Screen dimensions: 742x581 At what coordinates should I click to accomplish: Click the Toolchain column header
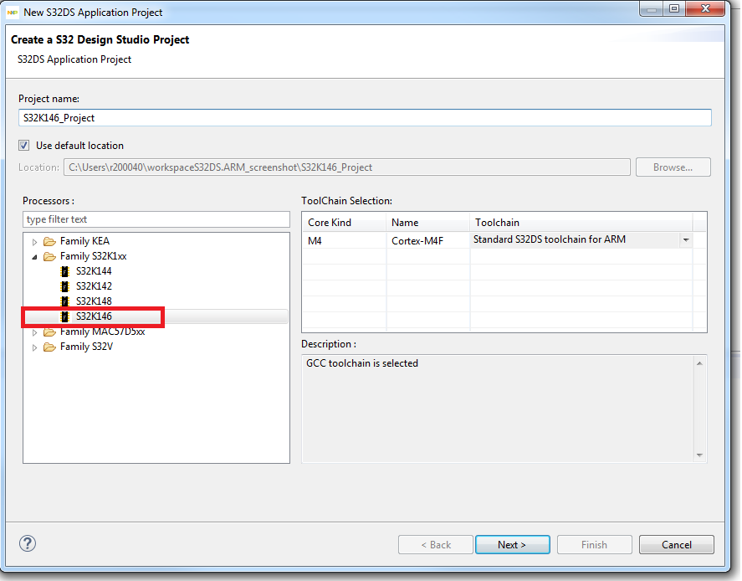581,222
